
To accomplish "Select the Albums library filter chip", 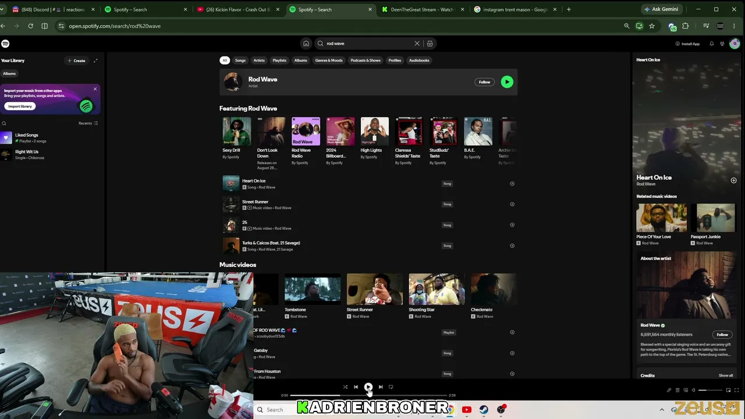I will [9, 74].
